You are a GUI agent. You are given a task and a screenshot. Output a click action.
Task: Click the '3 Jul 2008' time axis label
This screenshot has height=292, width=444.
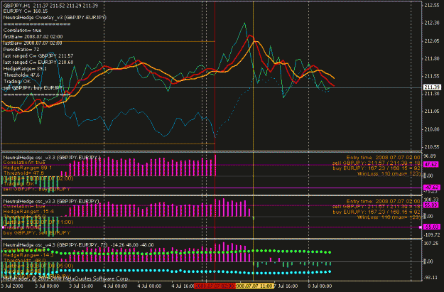[12, 286]
